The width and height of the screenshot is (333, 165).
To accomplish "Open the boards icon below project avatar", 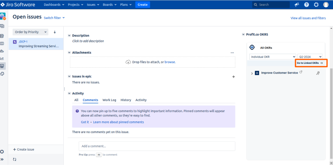I will pyautogui.click(x=2, y=26).
